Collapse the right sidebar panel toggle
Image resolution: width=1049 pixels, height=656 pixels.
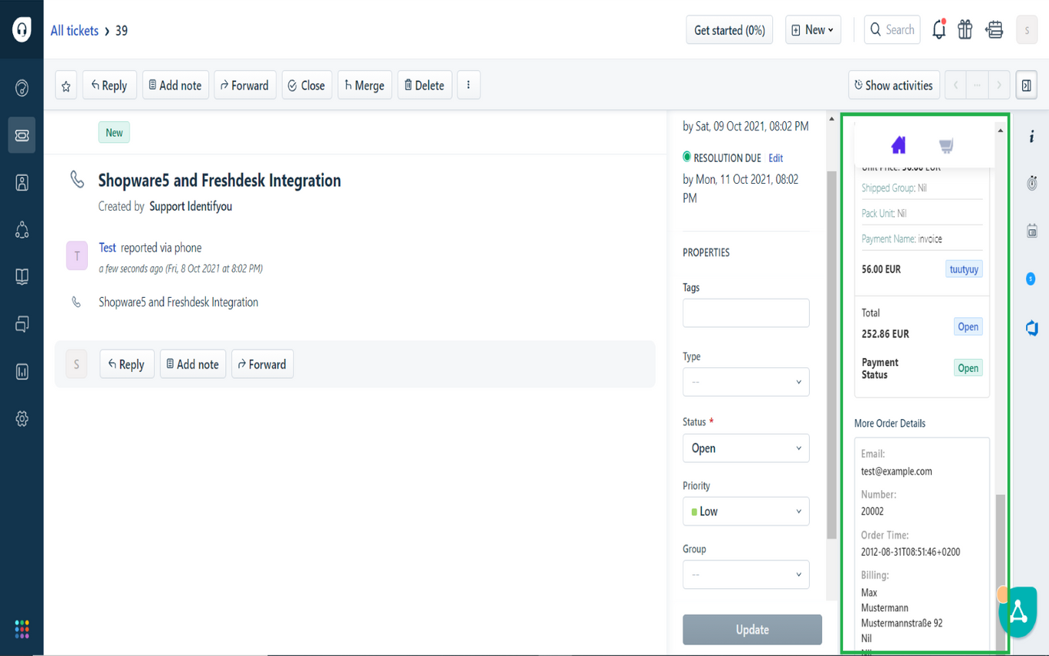tap(1026, 86)
